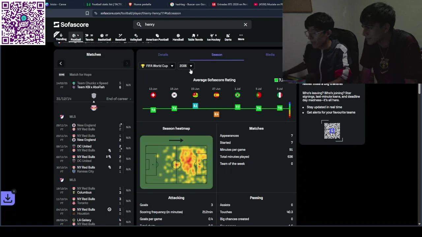
Task: Open the Volleyball sport category
Action: [136, 37]
